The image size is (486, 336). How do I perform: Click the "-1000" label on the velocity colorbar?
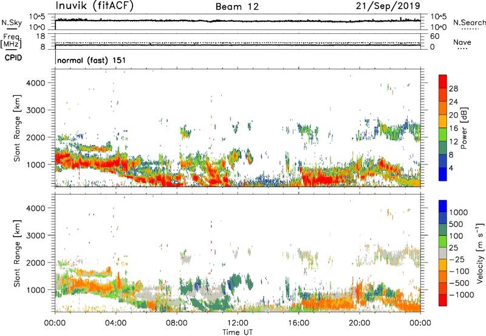(x=462, y=295)
